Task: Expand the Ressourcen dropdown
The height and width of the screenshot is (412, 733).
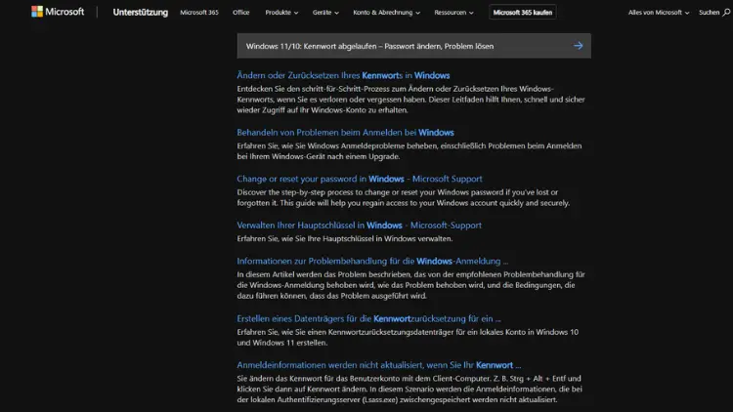Action: pyautogui.click(x=453, y=13)
